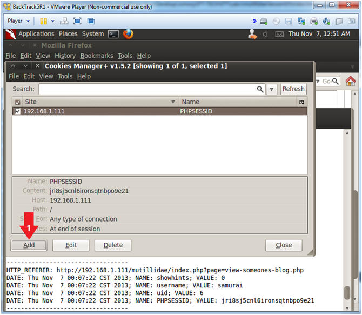Open Firefox Bookmarks menu
The image size is (362, 315).
[x=97, y=56]
